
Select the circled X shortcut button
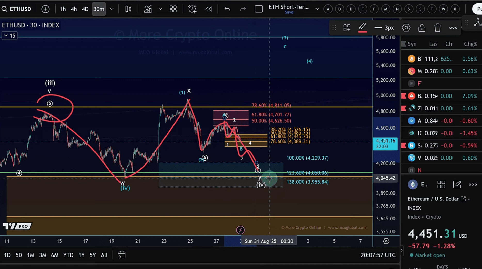click(x=455, y=9)
